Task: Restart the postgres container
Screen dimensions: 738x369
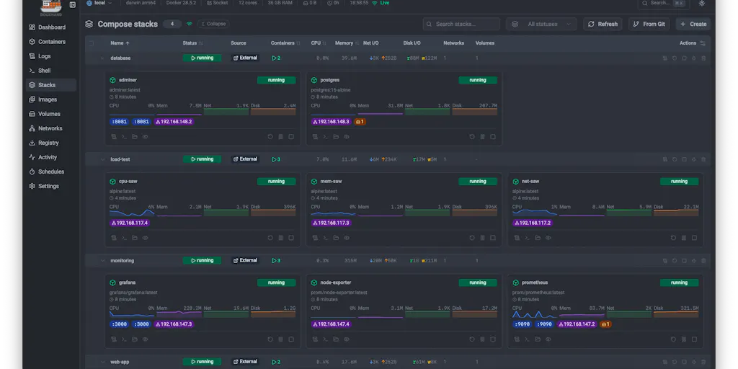Action: (x=471, y=137)
